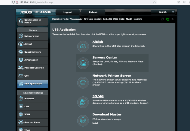Viewport: 190px width, 131px height.
Task: Open the Servers Center link
Action: [x=105, y=57]
